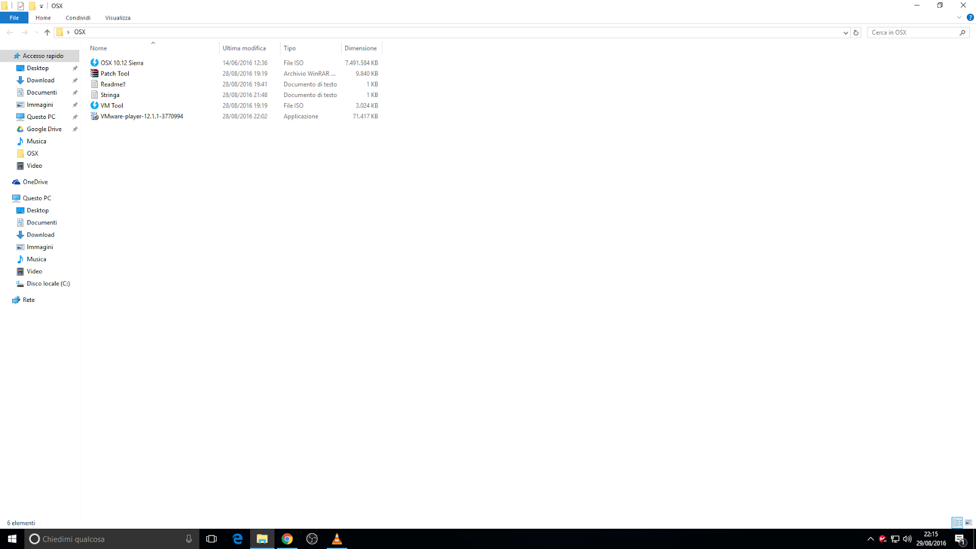The height and width of the screenshot is (549, 976).
Task: Switch to details view layout
Action: click(x=957, y=523)
